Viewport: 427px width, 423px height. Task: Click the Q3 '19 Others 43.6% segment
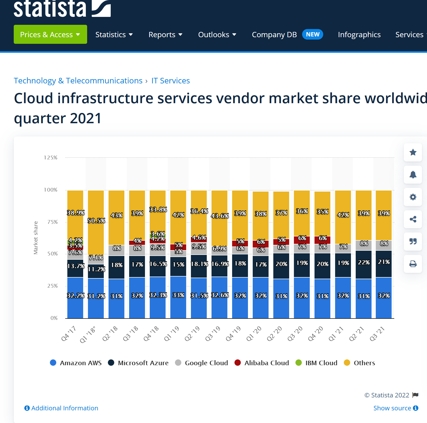pyautogui.click(x=219, y=218)
